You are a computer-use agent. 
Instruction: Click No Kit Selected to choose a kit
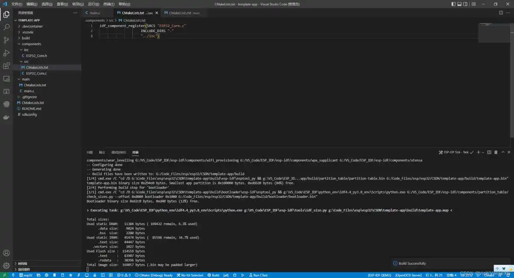(190, 275)
